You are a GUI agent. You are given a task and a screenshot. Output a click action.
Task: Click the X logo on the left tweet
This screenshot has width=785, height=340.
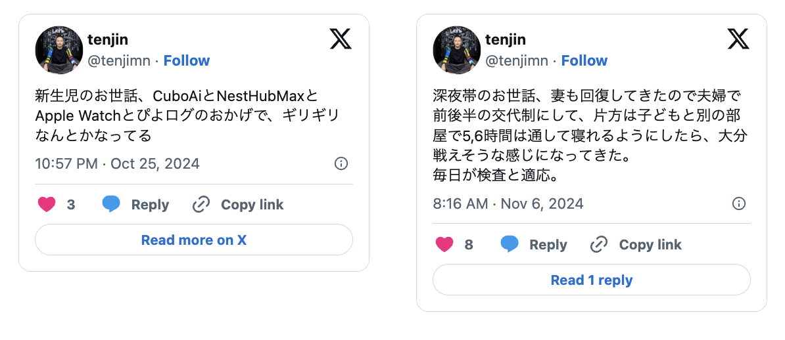click(x=341, y=39)
